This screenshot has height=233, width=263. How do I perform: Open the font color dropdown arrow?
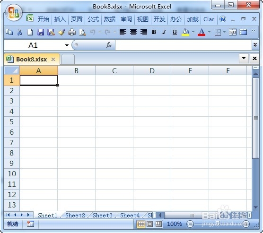(x=209, y=32)
